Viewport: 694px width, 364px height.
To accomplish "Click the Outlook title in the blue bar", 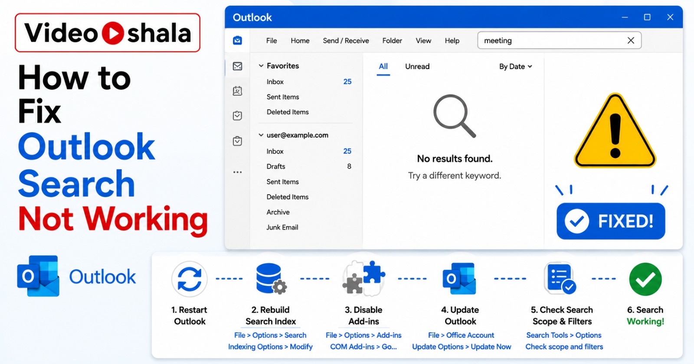I will 252,17.
